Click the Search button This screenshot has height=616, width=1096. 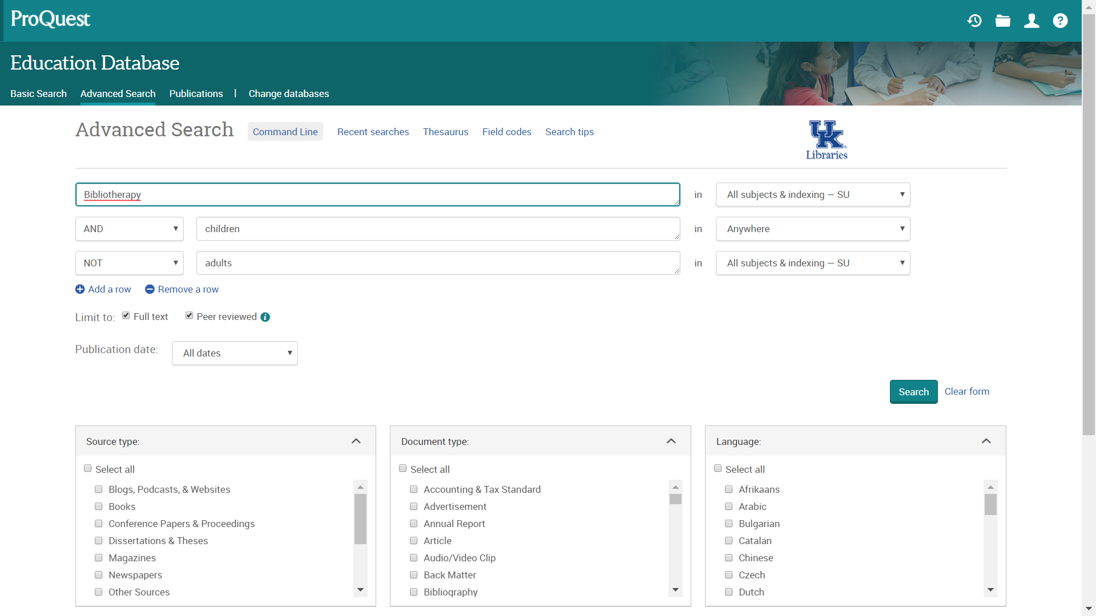click(x=913, y=392)
